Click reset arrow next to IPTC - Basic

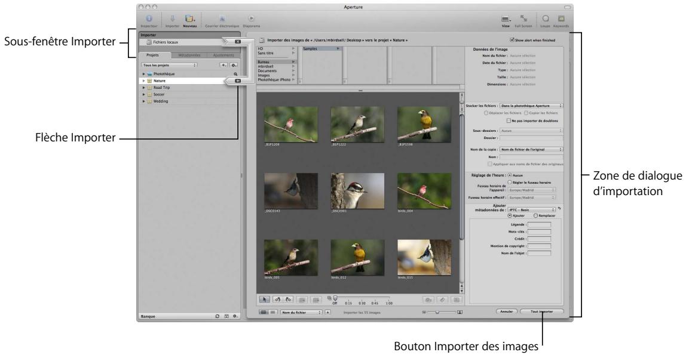tap(559, 209)
